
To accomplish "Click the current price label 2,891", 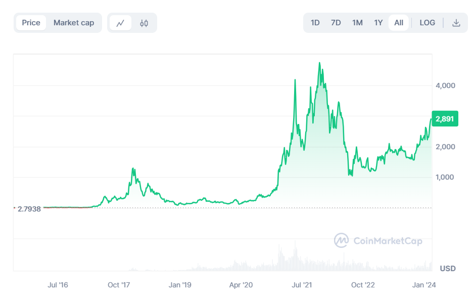I will click(x=445, y=118).
